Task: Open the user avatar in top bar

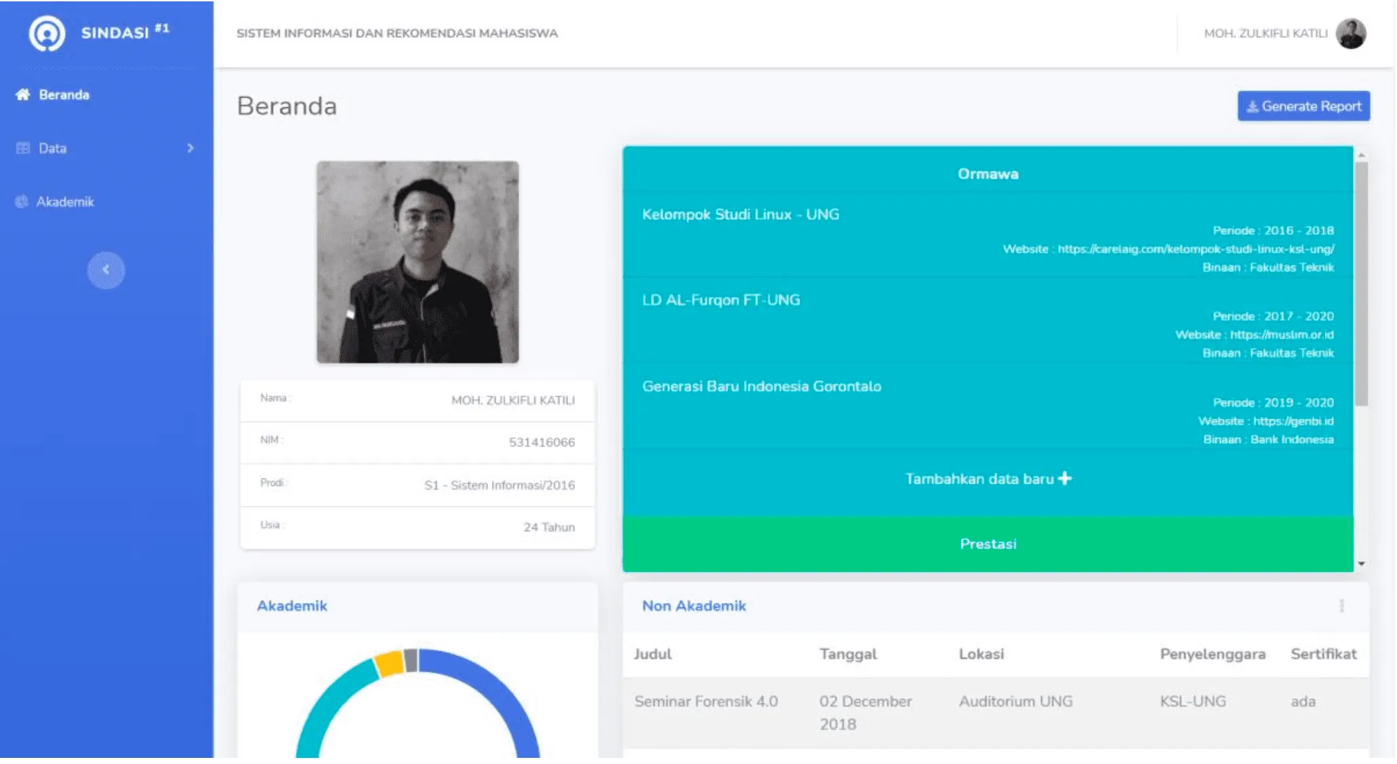Action: pyautogui.click(x=1351, y=33)
